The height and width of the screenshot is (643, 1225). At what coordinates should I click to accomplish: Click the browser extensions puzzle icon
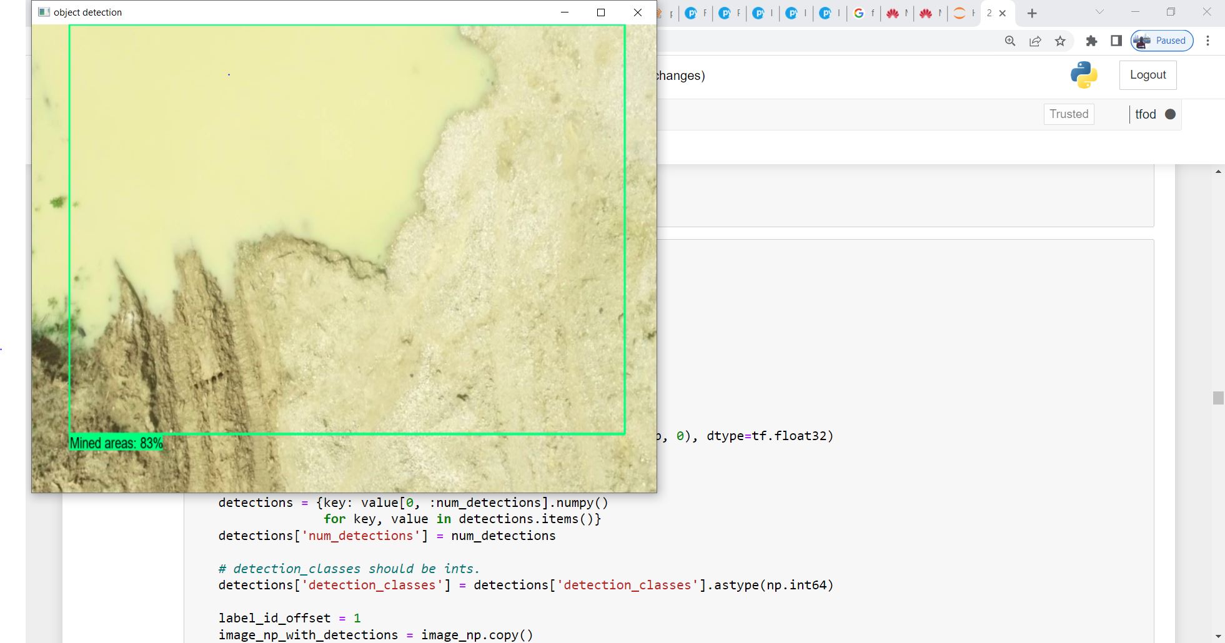(1092, 41)
